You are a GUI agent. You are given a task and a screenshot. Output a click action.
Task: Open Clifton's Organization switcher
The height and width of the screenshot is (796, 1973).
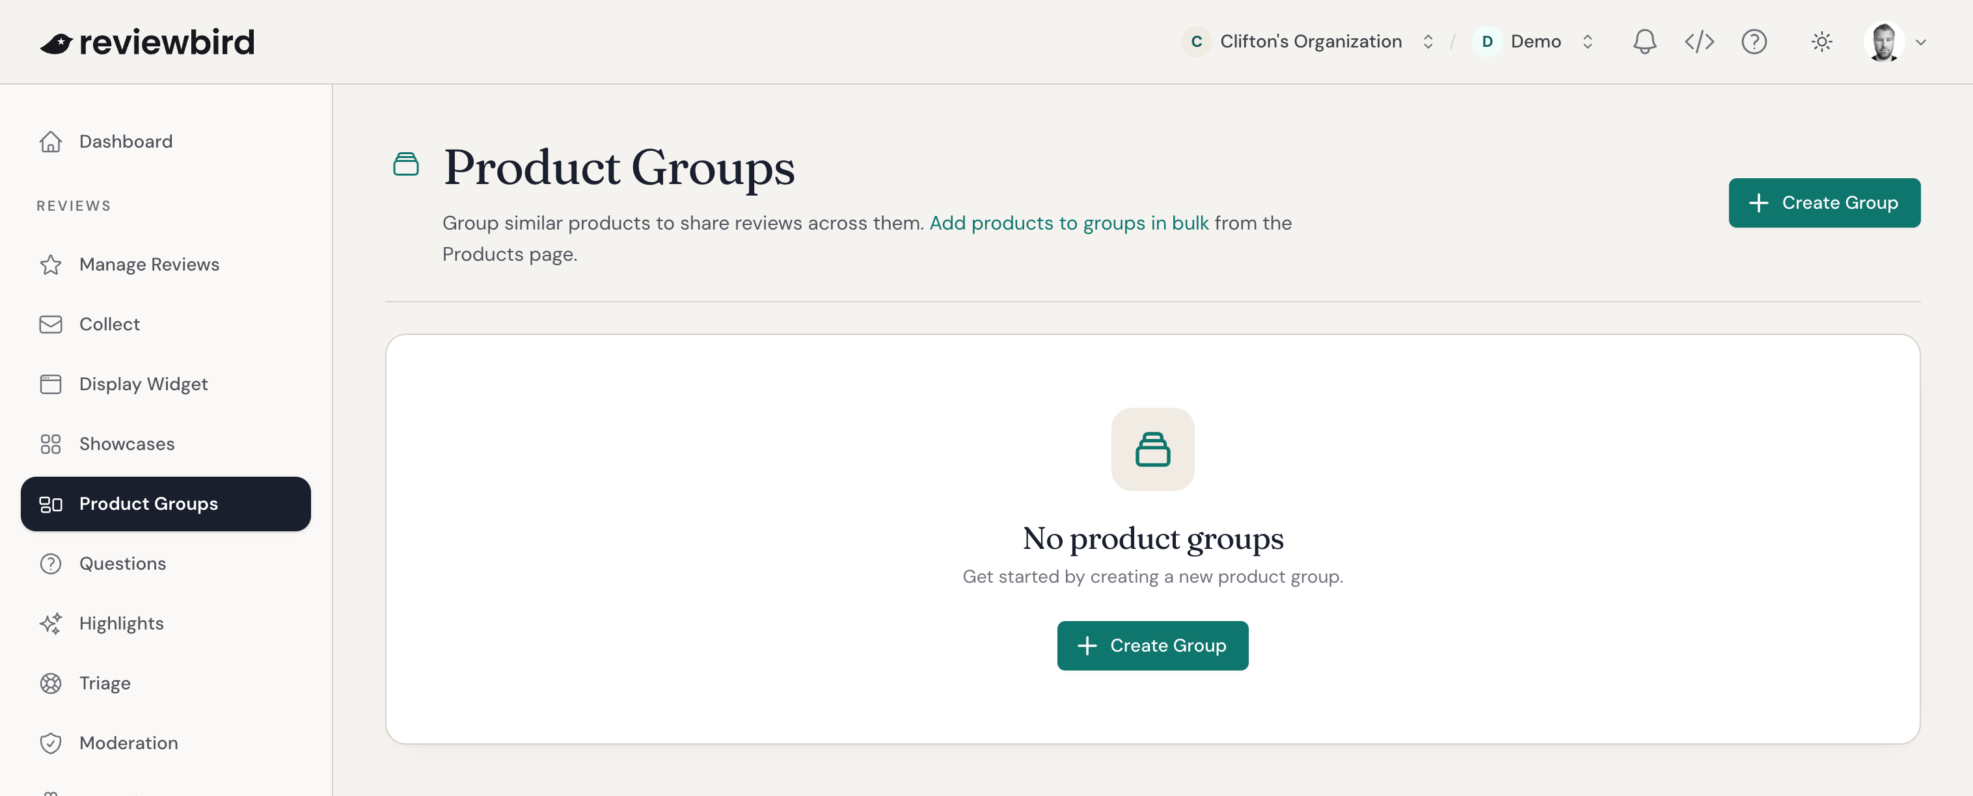pos(1308,42)
